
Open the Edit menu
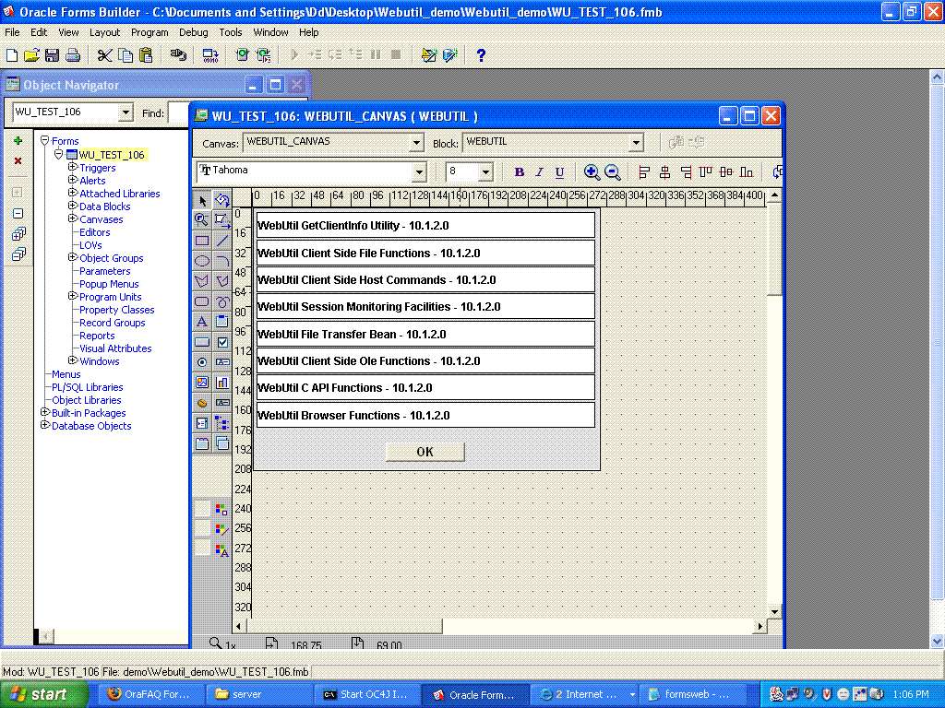pyautogui.click(x=39, y=32)
